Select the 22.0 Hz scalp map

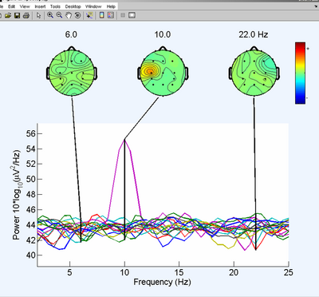point(254,72)
